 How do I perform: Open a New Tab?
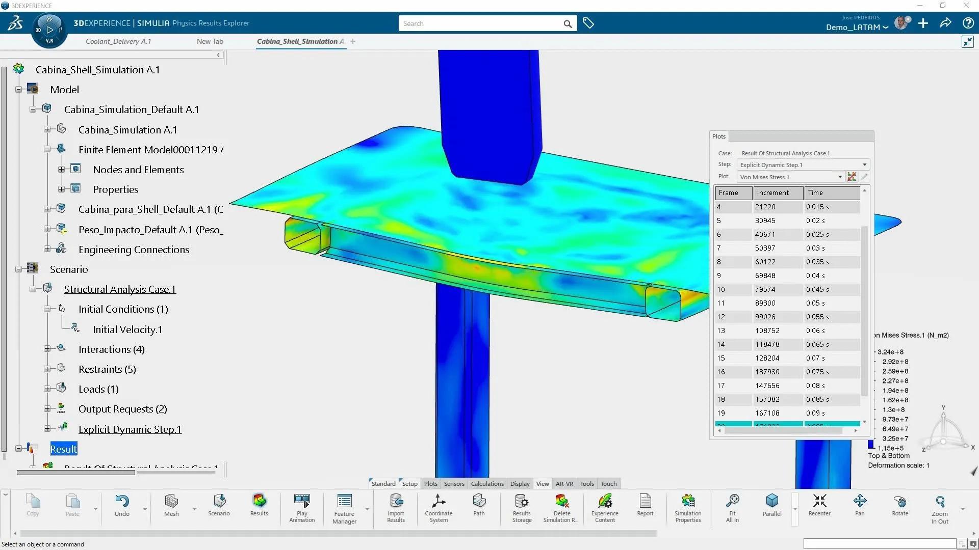(x=210, y=41)
